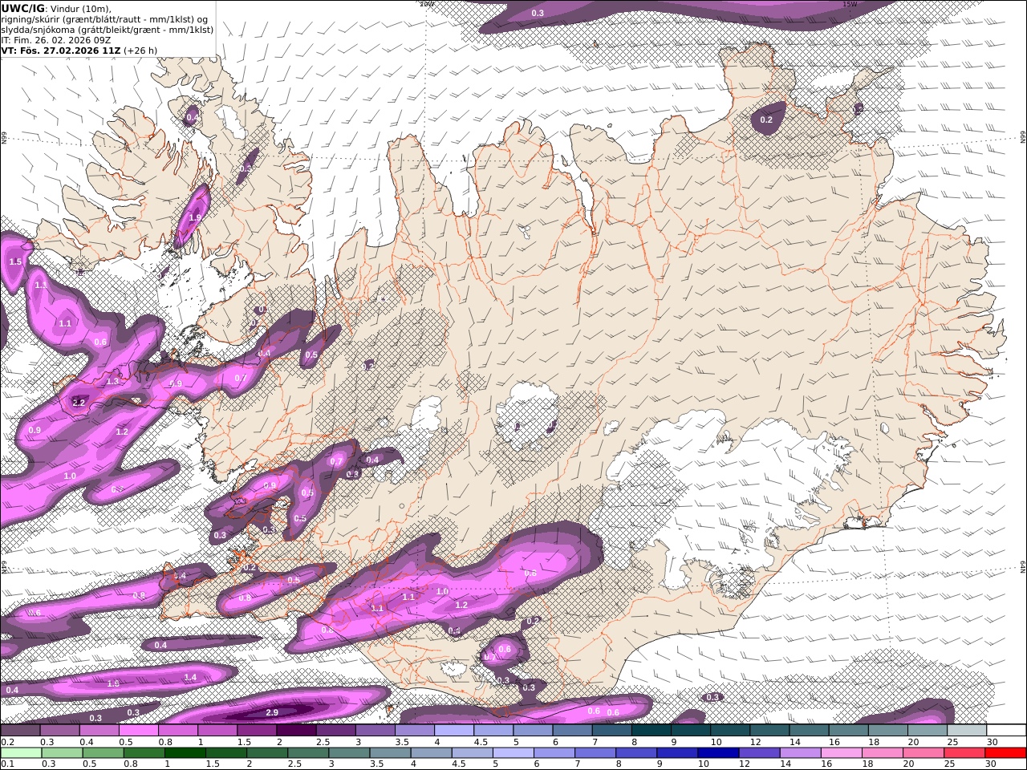Click the white swatch after 30, upper legend

tap(1006, 730)
